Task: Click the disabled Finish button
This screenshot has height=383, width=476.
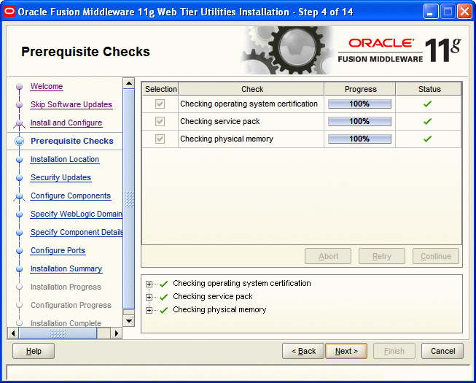Action: [394, 351]
